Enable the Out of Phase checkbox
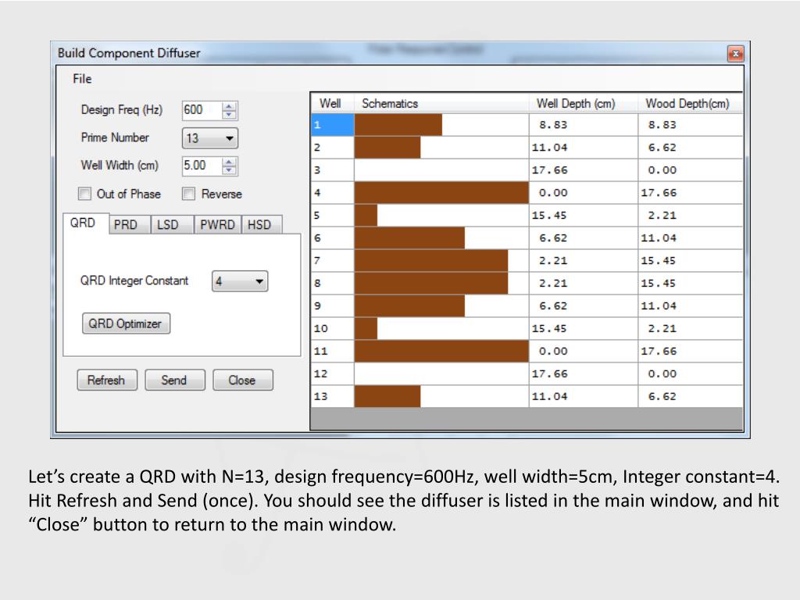This screenshot has width=800, height=600. 84,194
